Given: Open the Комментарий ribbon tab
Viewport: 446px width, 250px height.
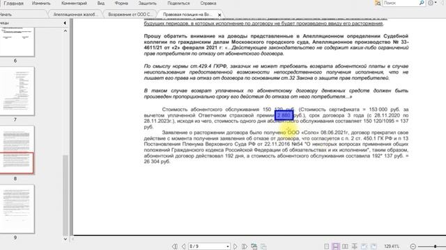Looking at the screenshot, I should 75,3.
